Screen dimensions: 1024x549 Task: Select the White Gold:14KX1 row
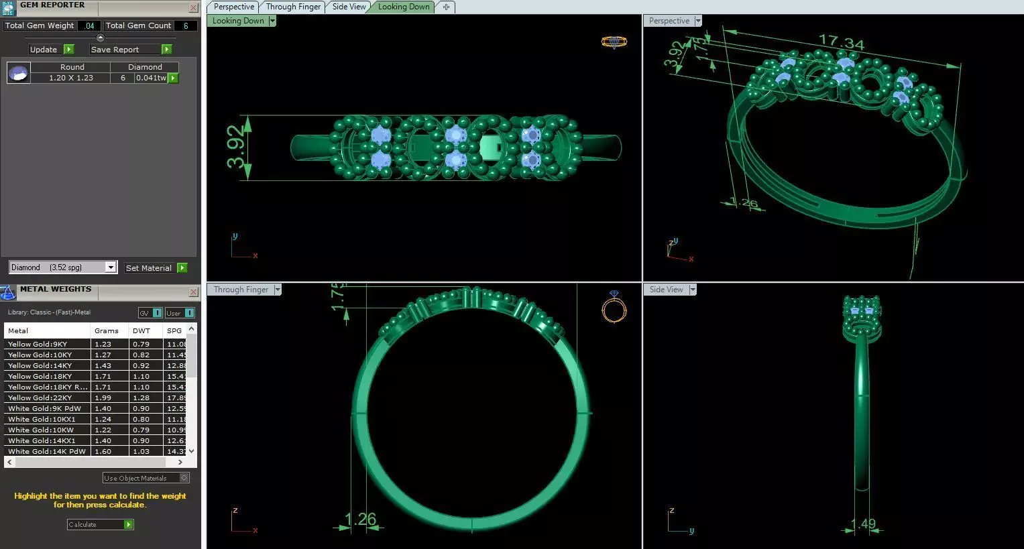(96, 440)
